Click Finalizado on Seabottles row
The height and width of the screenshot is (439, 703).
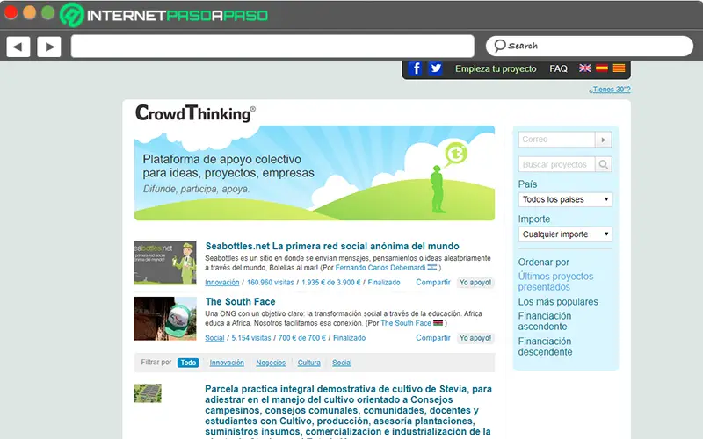pyautogui.click(x=384, y=282)
